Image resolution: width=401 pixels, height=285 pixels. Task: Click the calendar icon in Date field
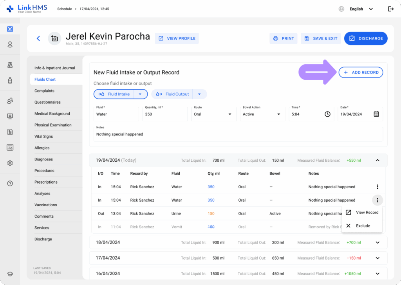click(x=376, y=114)
